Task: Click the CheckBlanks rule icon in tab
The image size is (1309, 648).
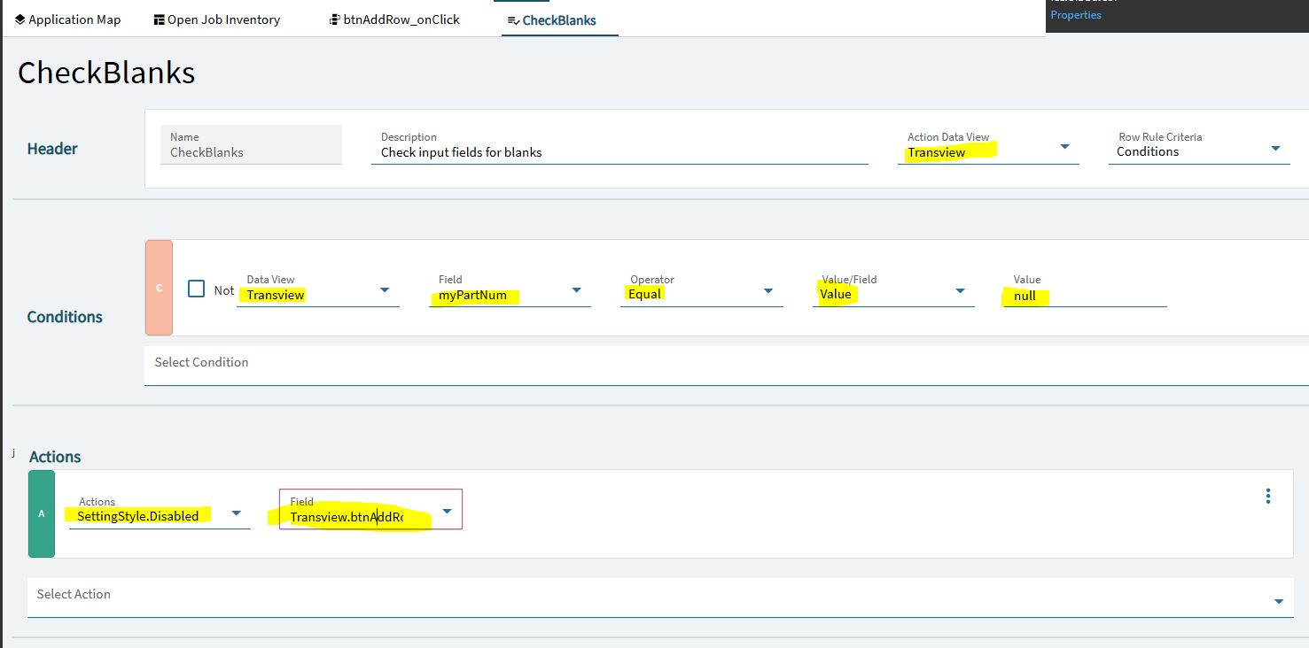Action: [x=513, y=20]
